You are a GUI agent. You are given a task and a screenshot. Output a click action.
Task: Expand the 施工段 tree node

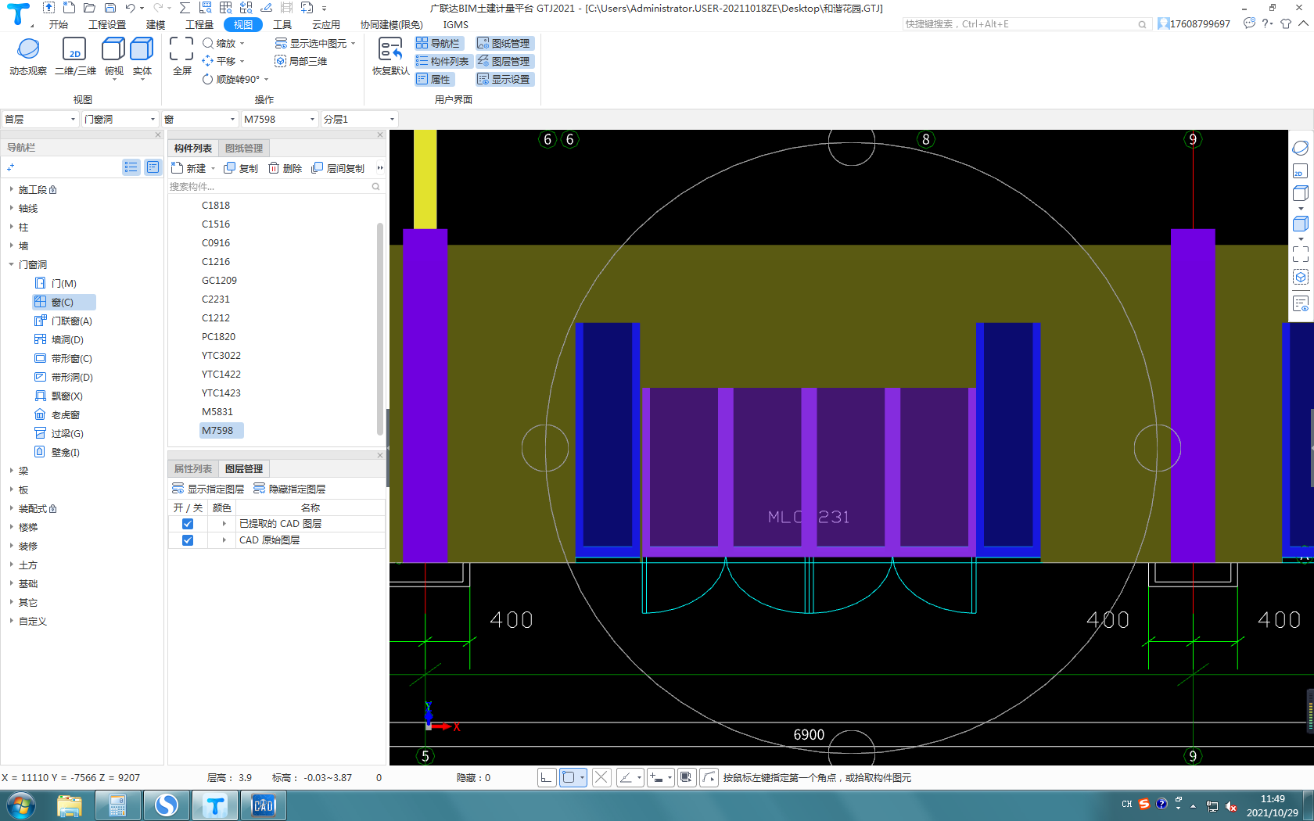(x=11, y=189)
